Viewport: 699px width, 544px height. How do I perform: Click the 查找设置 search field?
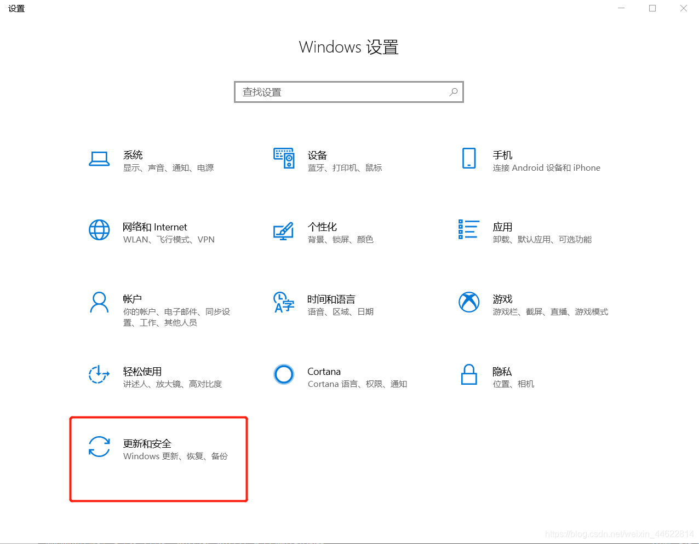349,92
